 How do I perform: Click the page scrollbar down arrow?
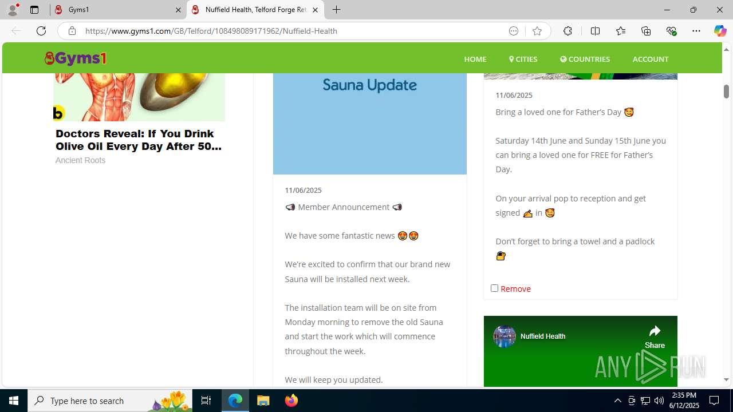pyautogui.click(x=726, y=380)
